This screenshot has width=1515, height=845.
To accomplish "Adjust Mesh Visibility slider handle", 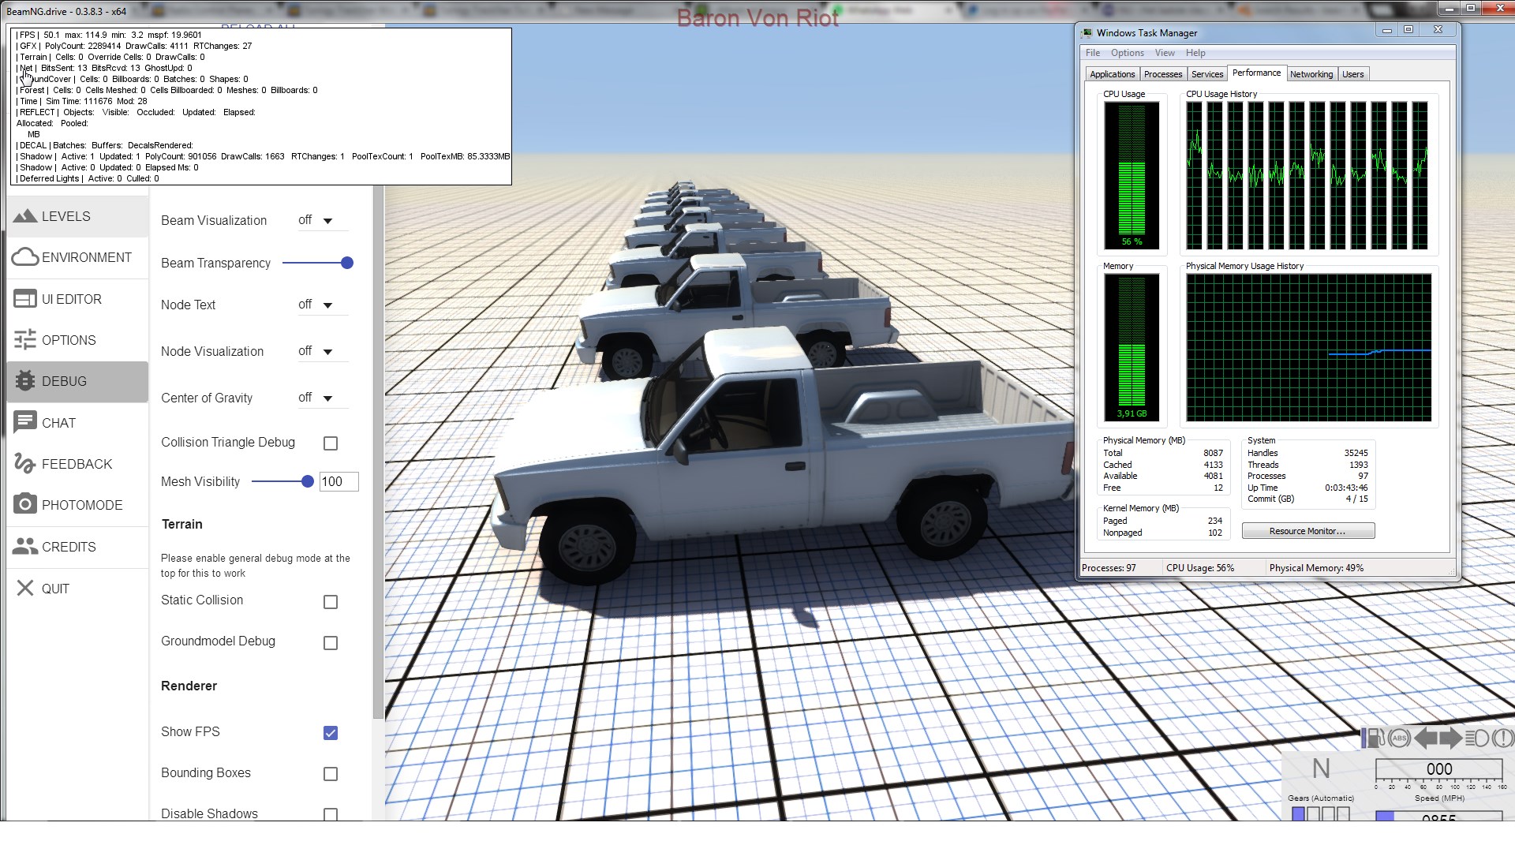I will pyautogui.click(x=308, y=481).
